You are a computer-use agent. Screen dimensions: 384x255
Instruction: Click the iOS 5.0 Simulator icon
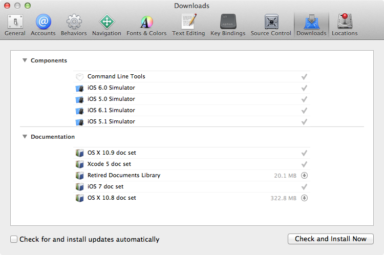[x=79, y=99]
